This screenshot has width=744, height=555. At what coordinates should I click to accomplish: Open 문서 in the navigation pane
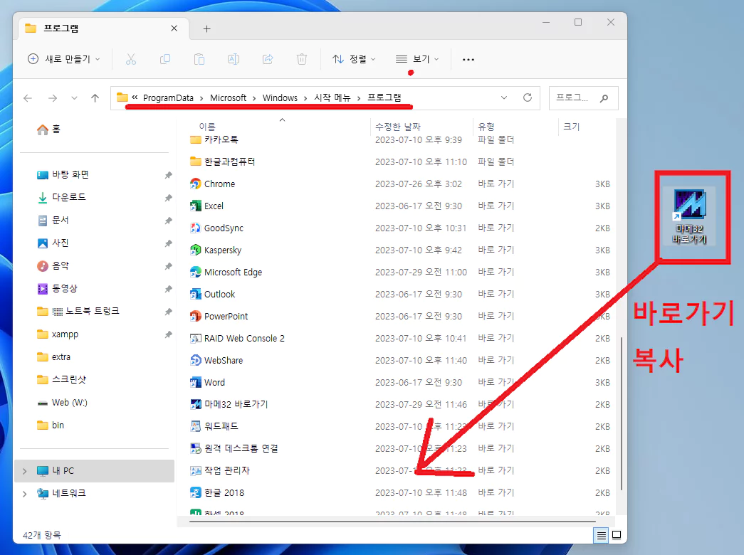pyautogui.click(x=53, y=220)
